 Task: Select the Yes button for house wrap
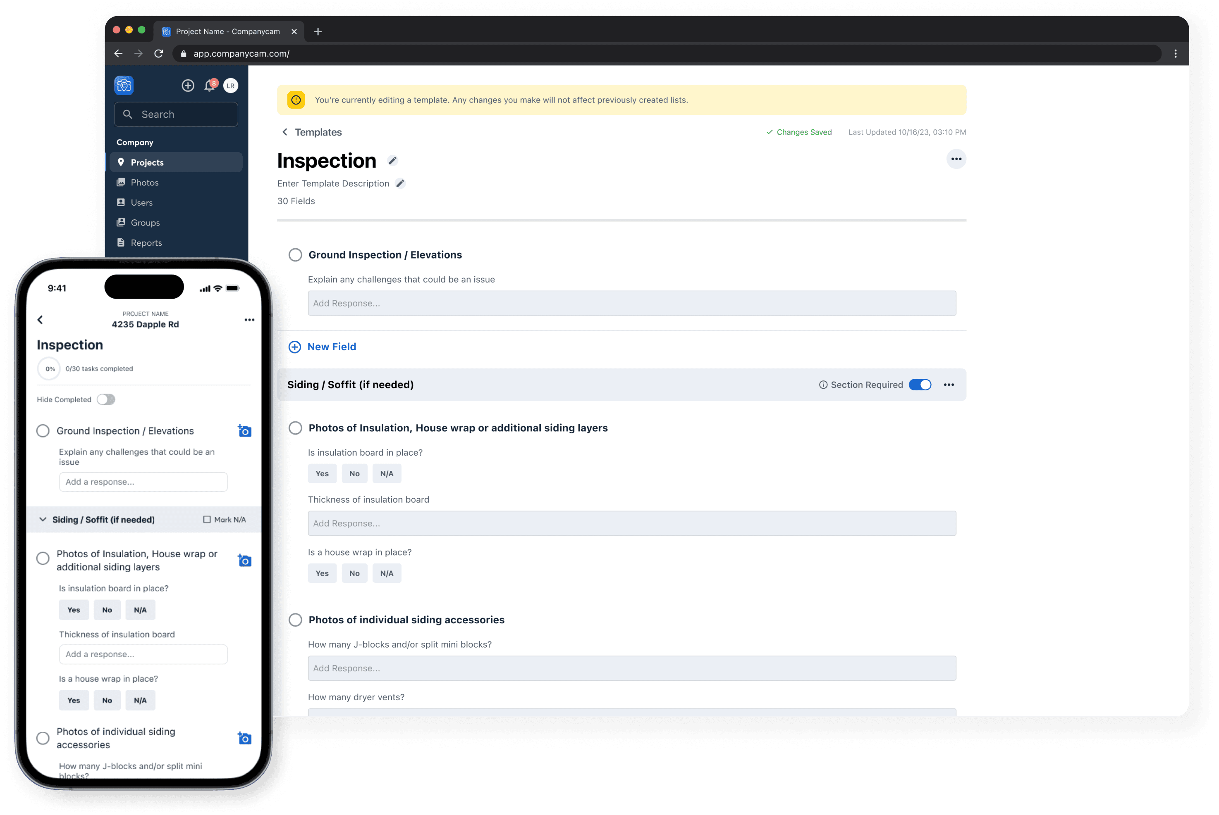point(322,573)
